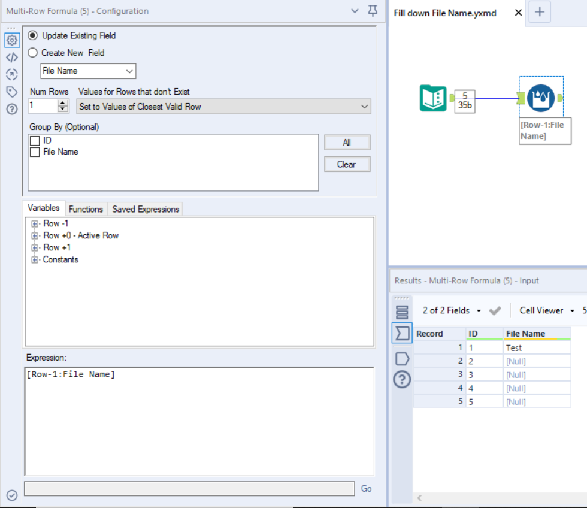The width and height of the screenshot is (587, 508).
Task: Open the Saved Expressions tab
Action: [x=145, y=209]
